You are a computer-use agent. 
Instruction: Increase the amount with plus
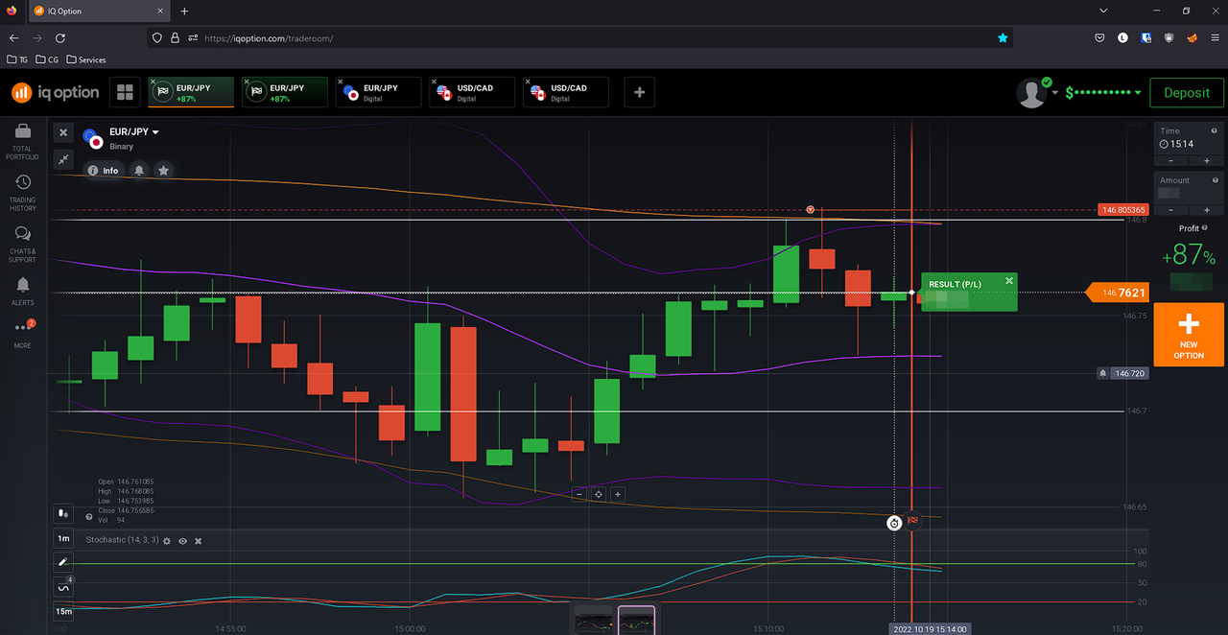pos(1207,209)
